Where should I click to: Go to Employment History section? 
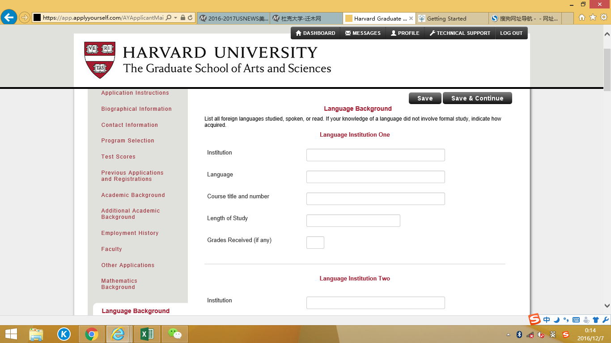[x=130, y=233]
